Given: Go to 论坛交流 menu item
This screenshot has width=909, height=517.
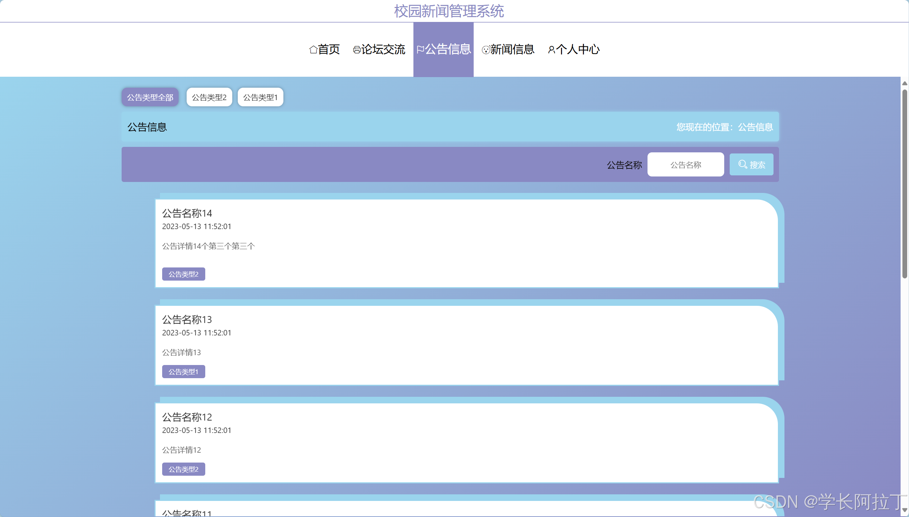Looking at the screenshot, I should point(383,49).
